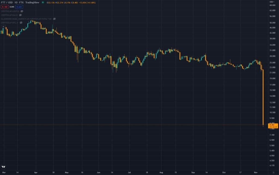Click the FTX exchange label in title
This screenshot has height=175, width=279.
pos(21,2)
